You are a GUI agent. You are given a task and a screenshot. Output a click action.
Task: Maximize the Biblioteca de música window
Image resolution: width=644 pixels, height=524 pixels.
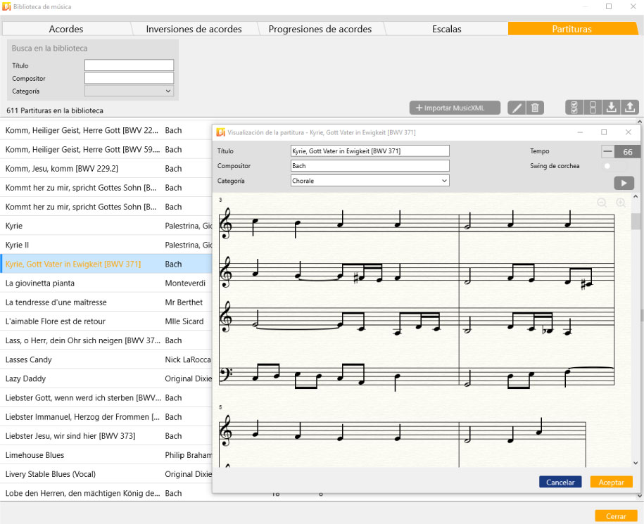coord(609,6)
